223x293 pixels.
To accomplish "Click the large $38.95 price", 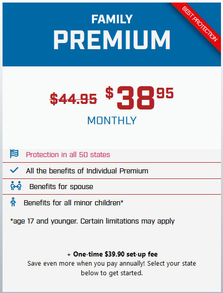I will (139, 97).
